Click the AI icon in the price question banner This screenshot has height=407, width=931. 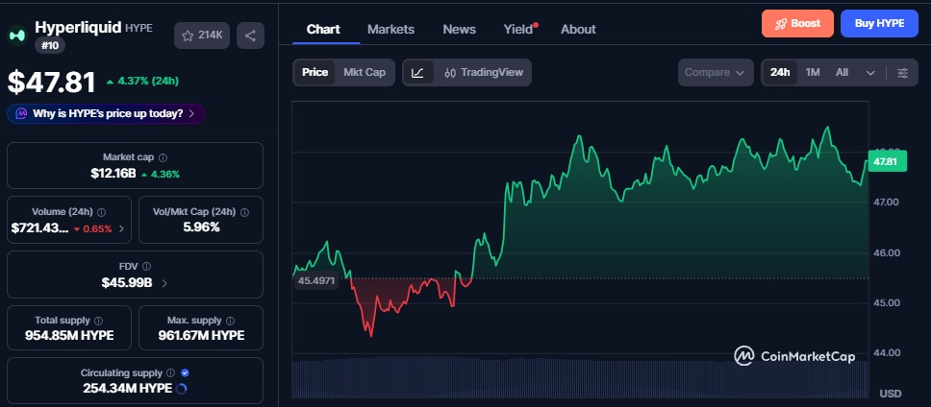(x=21, y=113)
